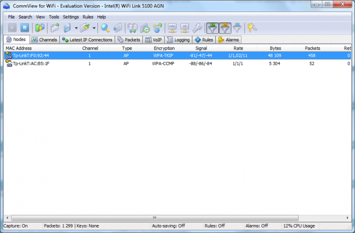Screen dimensions: 355x233
Task: Toggle the blue control packets filter funnel
Action: click(237, 28)
